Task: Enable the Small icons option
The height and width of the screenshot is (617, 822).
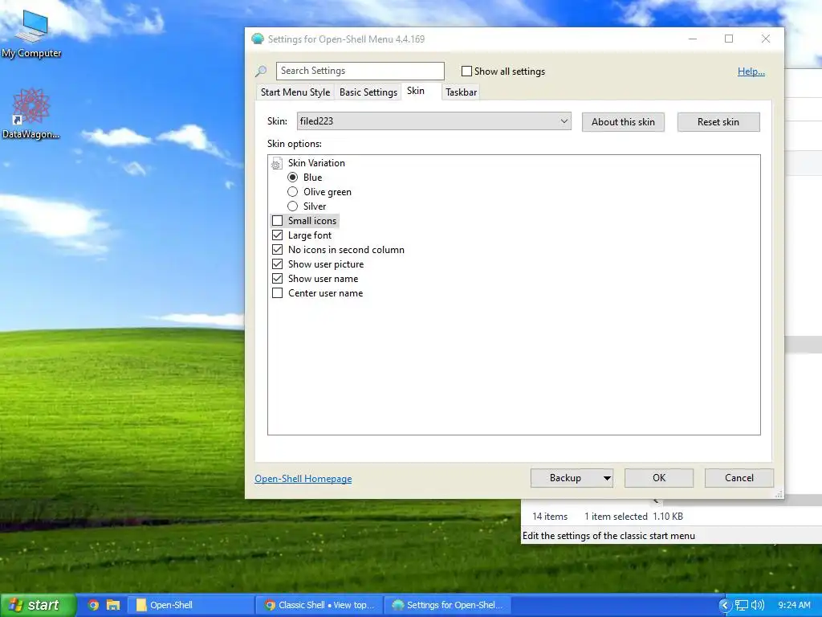Action: (277, 221)
